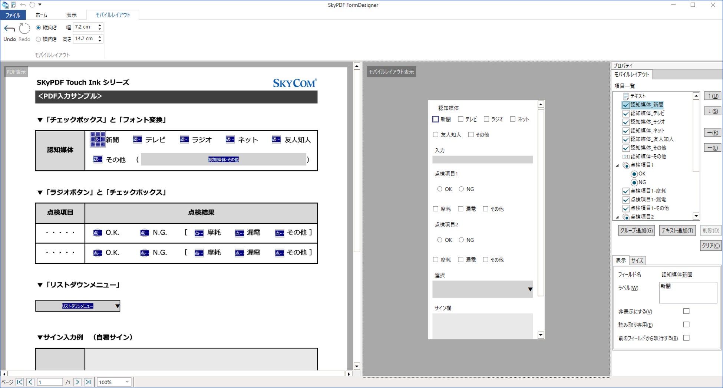723x388 pixels.
Task: Toggle the 読み取り専用 checkbox
Action: click(x=686, y=325)
